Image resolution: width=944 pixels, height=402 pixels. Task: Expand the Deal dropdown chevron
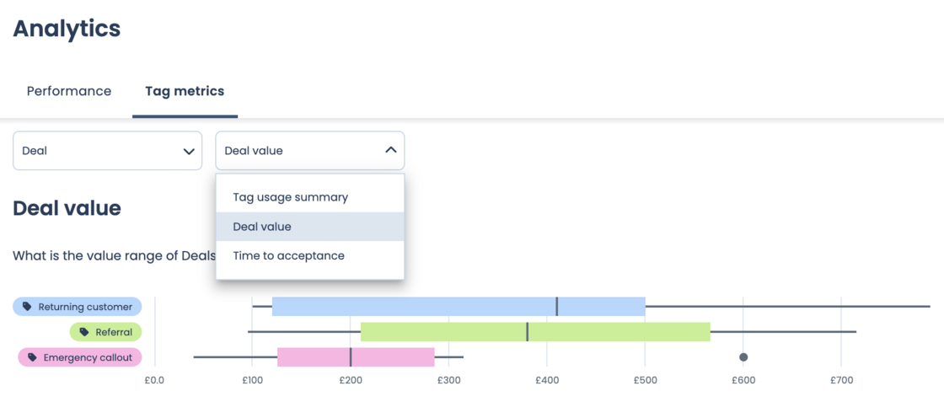pos(189,151)
